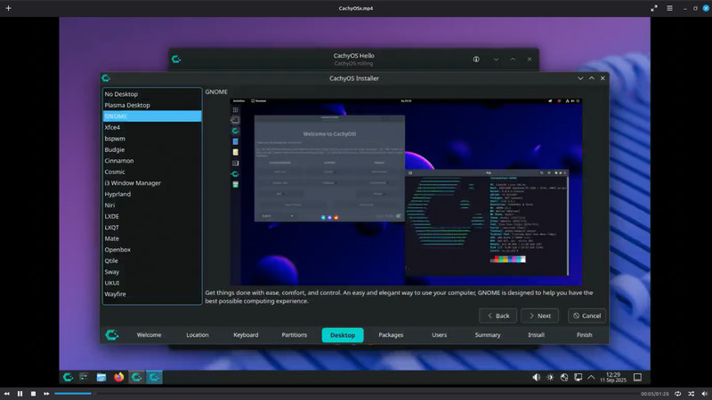Viewport: 712px width, 400px height.
Task: Toggle loop playback icon
Action: pyautogui.click(x=677, y=394)
